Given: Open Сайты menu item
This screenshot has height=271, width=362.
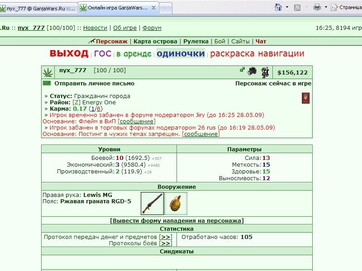Looking at the screenshot, I should [x=240, y=42].
